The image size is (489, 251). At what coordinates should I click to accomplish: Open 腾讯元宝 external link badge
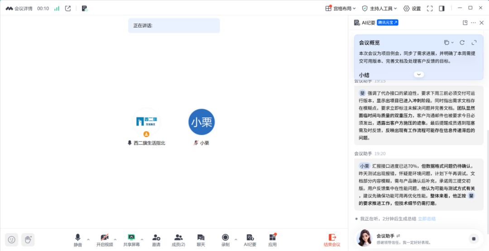pos(388,23)
